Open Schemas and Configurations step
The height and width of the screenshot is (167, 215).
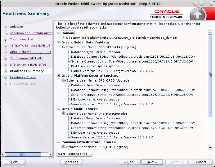coord(31,33)
